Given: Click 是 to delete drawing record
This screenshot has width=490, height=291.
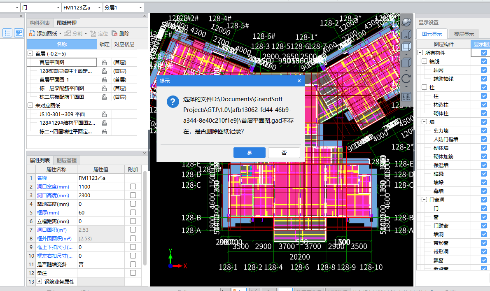Looking at the screenshot, I should point(250,153).
